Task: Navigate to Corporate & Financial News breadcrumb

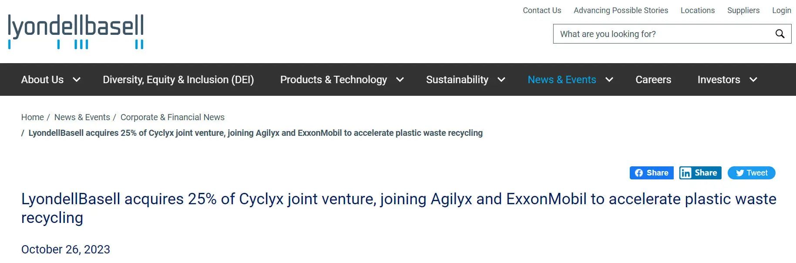Action: [172, 117]
